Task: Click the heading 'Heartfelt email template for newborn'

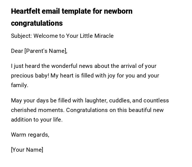Action: coord(72,11)
